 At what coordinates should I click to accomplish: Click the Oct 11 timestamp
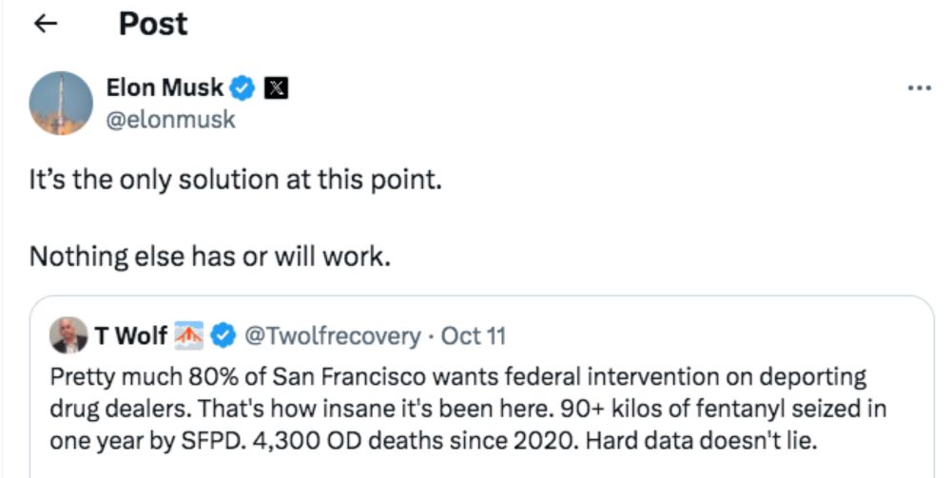click(x=475, y=335)
